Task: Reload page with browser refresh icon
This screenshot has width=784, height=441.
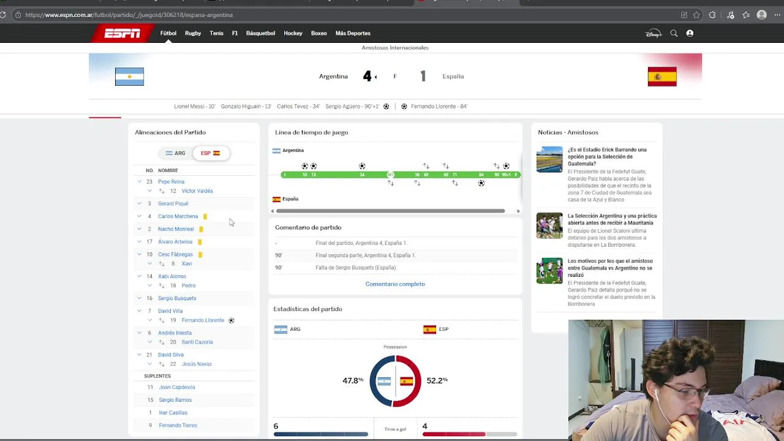Action: 3,15
